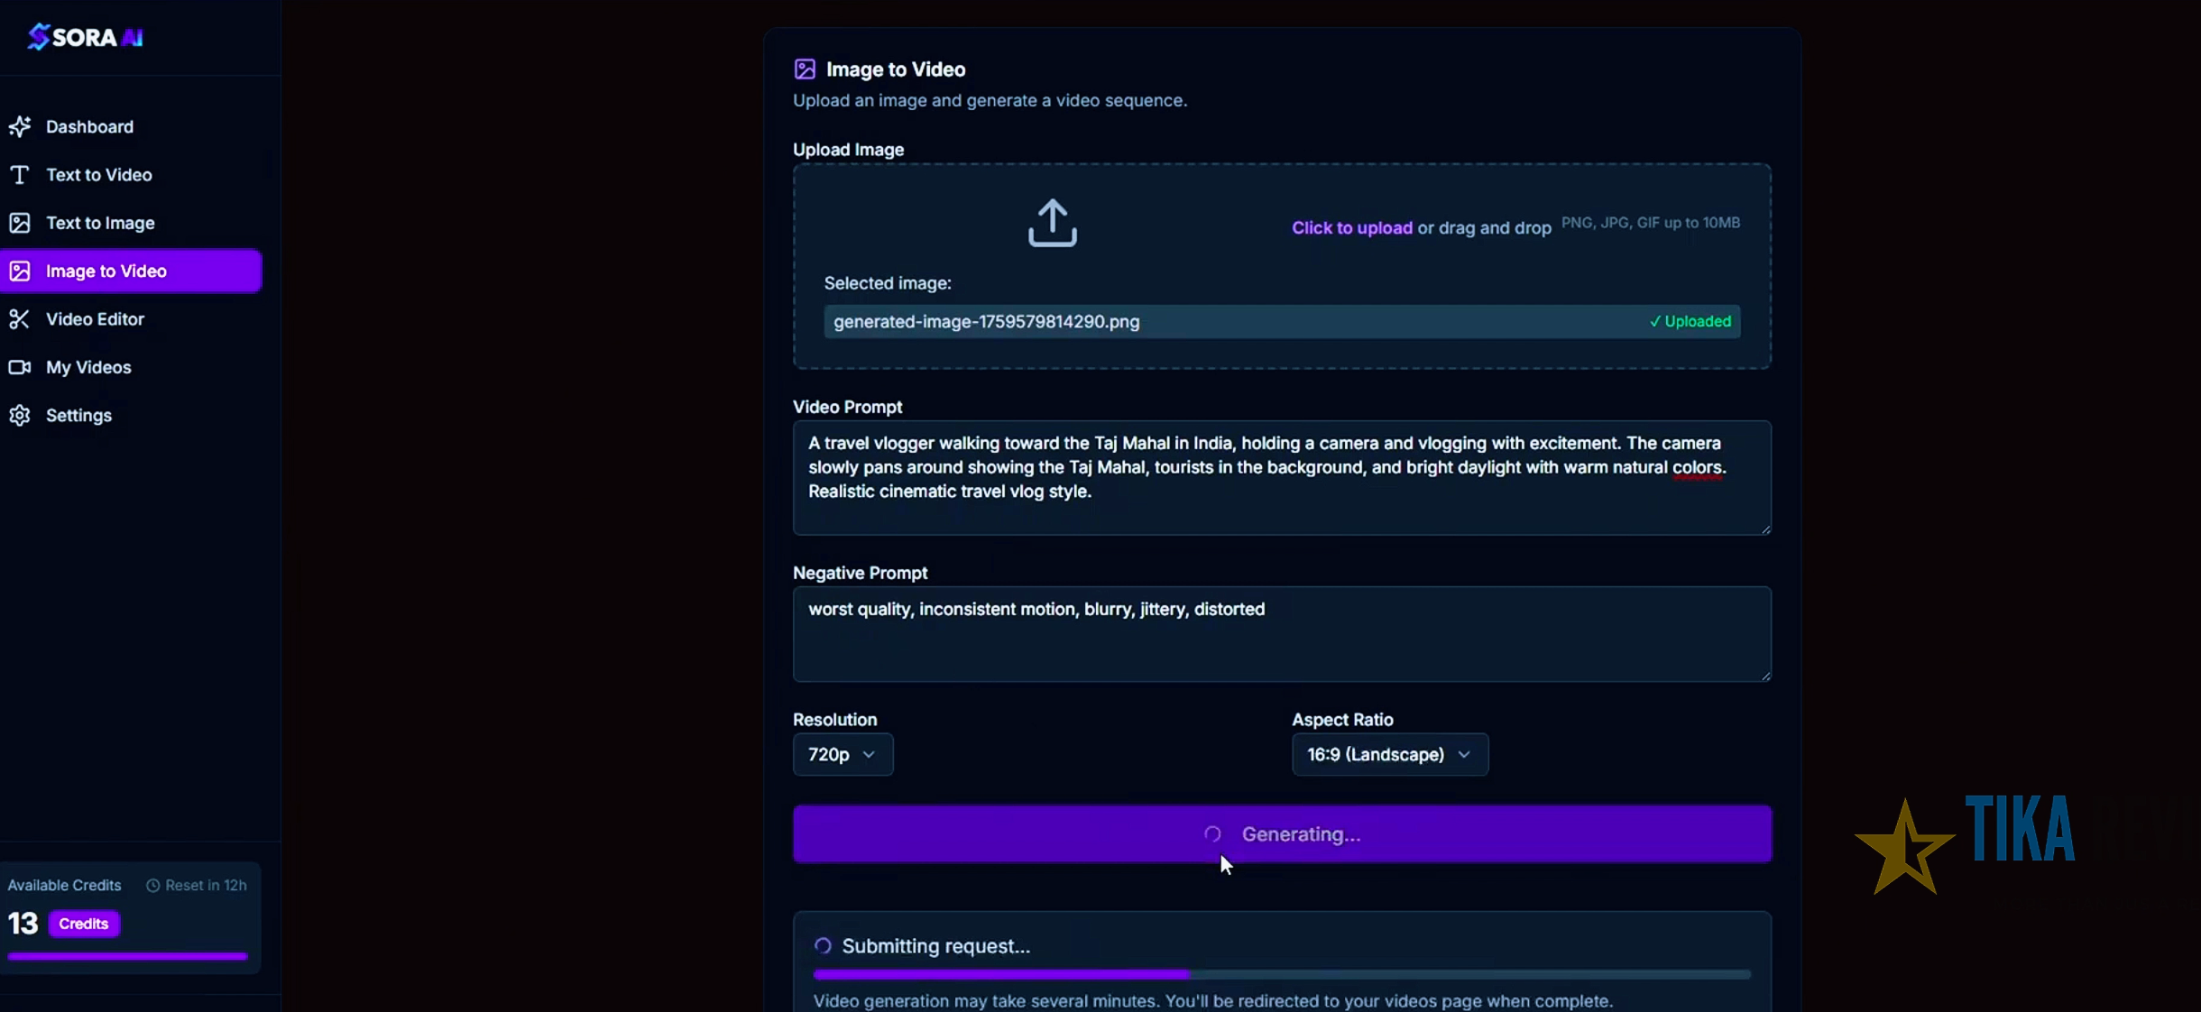Open My Videos library

(x=87, y=367)
